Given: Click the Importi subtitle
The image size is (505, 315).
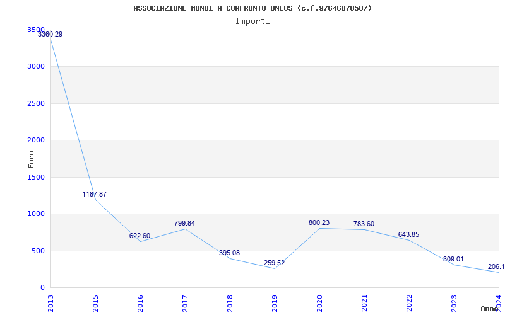Looking at the screenshot, I should click(252, 21).
